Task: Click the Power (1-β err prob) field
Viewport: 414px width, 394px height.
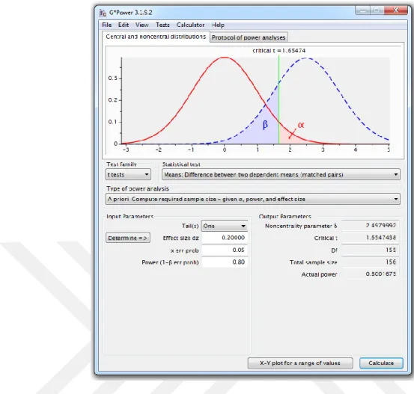Action: pos(225,262)
